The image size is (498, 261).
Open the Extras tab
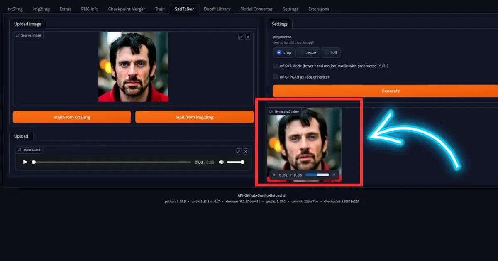[65, 9]
